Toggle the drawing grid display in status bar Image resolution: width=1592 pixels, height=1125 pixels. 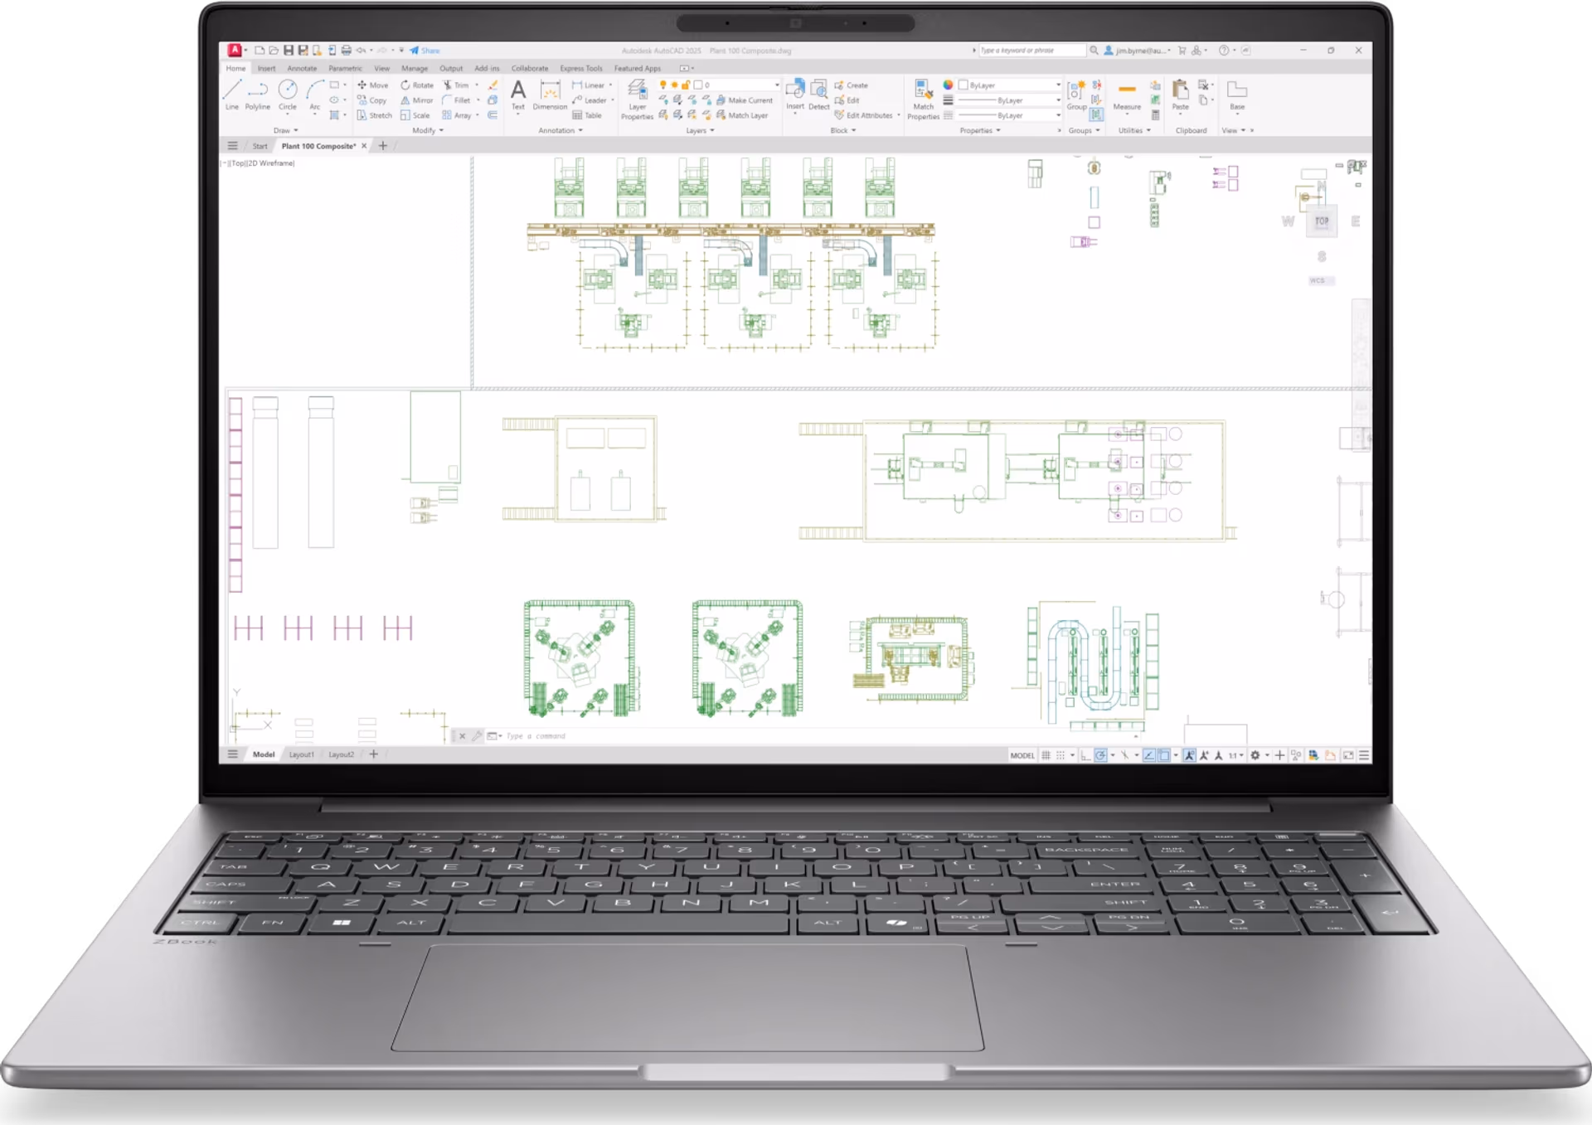tap(1046, 755)
